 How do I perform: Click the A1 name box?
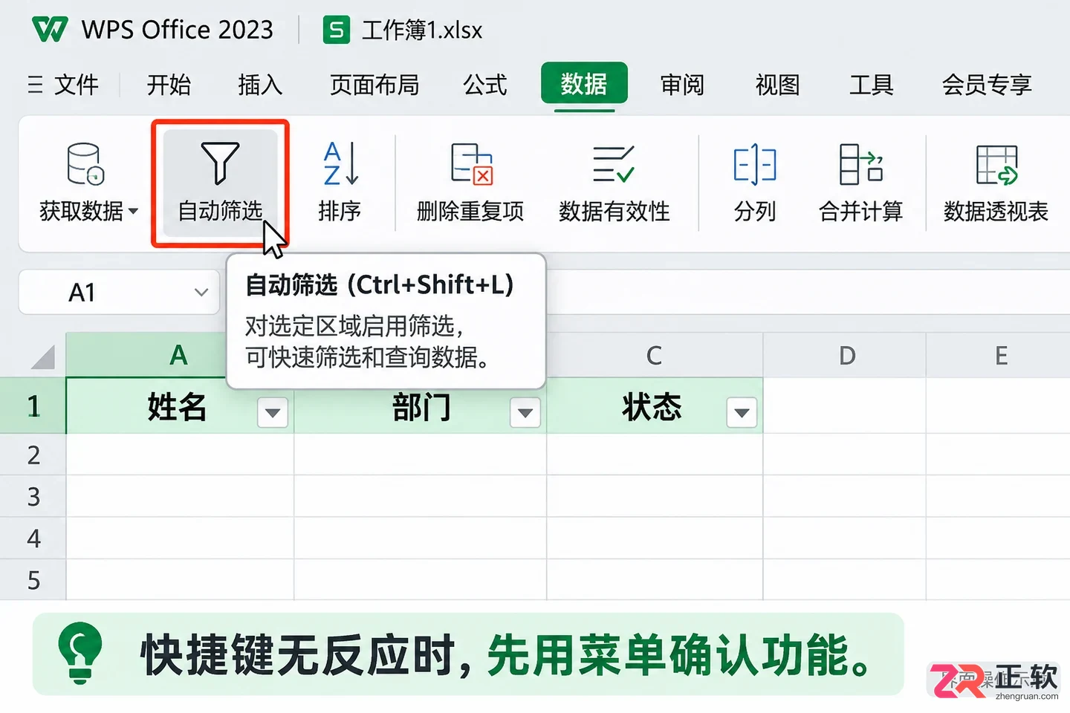pos(119,292)
